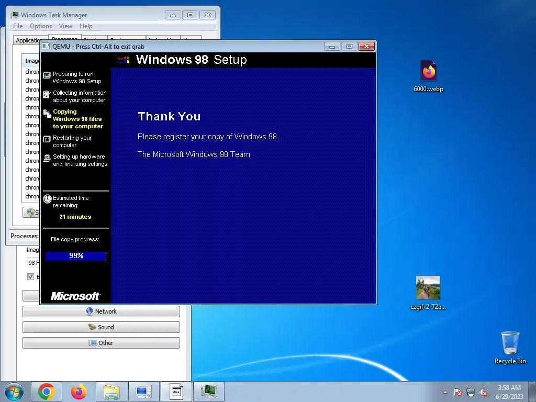This screenshot has width=536, height=402.
Task: Show hidden system tray icons
Action: click(x=445, y=392)
